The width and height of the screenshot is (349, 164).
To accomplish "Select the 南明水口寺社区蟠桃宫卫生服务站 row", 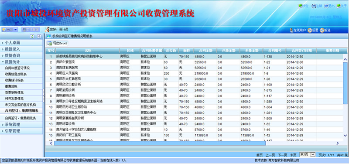I will [x=194, y=101].
